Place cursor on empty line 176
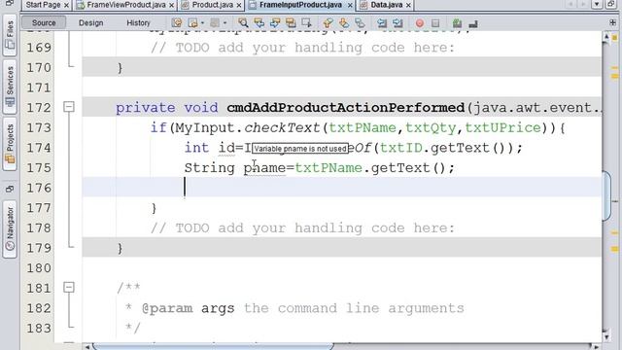The height and width of the screenshot is (350, 622). (x=341, y=188)
